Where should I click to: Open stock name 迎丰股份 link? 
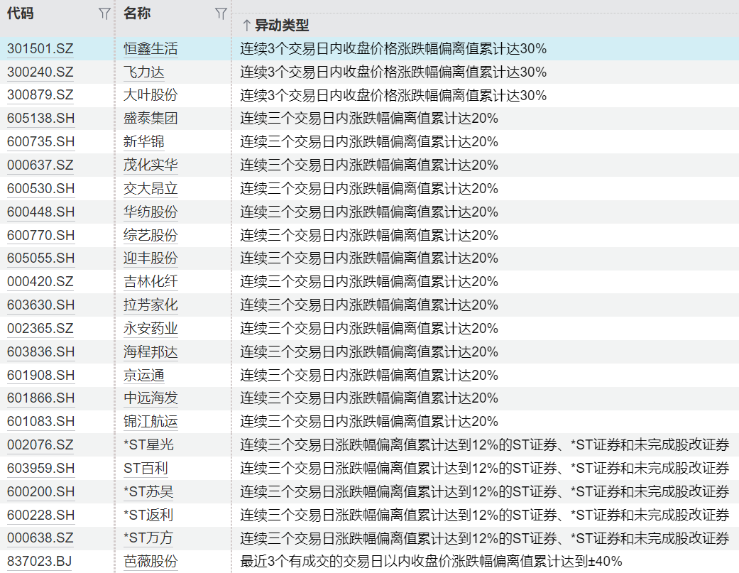click(x=150, y=258)
